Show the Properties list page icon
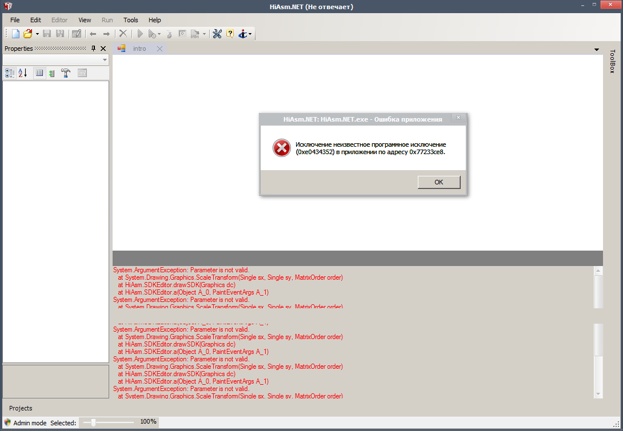Viewport: 623px width, 431px height. click(39, 73)
